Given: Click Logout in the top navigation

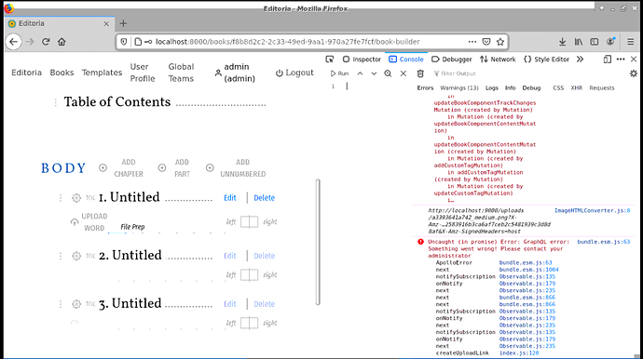Looking at the screenshot, I should pyautogui.click(x=294, y=73).
